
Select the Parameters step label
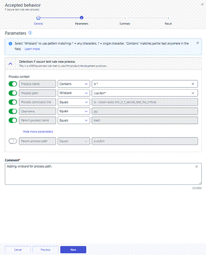[82, 23]
